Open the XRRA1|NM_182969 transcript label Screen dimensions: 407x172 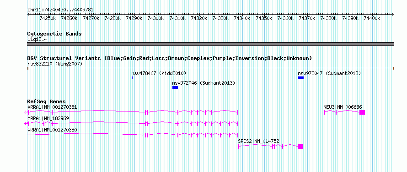[48, 118]
